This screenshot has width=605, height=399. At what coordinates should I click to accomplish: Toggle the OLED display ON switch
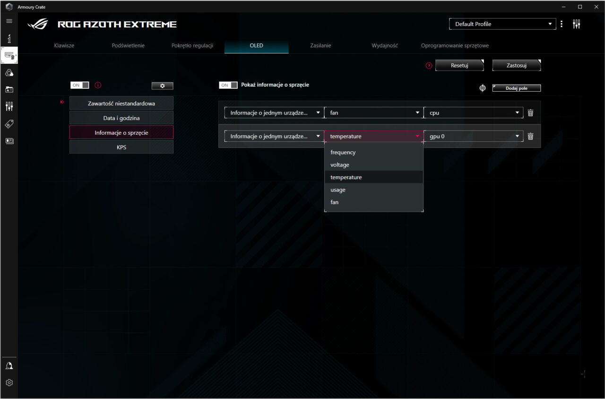click(x=80, y=85)
